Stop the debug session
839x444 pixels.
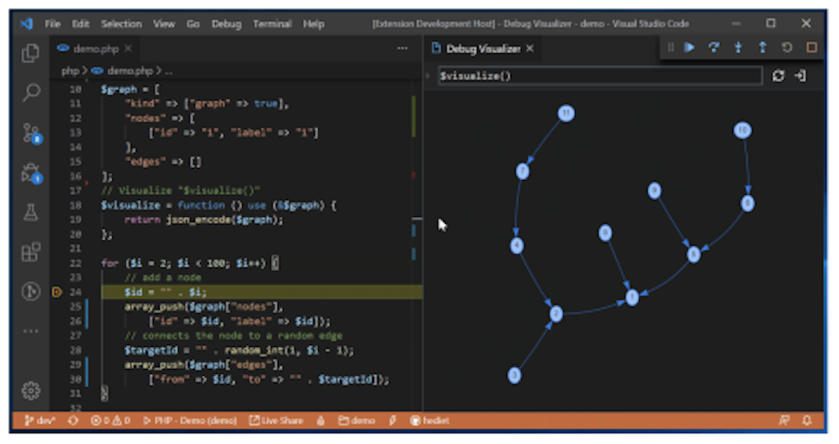point(811,47)
